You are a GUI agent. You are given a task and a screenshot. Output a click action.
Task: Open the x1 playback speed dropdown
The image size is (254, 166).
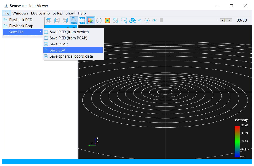[226, 20]
